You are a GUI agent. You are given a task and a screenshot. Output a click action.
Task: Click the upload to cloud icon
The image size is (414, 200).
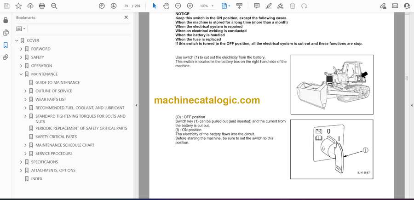coord(30,6)
